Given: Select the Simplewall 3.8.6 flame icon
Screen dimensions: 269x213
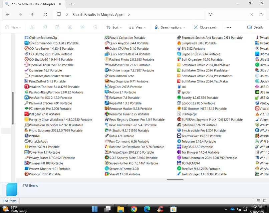Looking at the screenshot, I should pyautogui.click(x=179, y=43).
